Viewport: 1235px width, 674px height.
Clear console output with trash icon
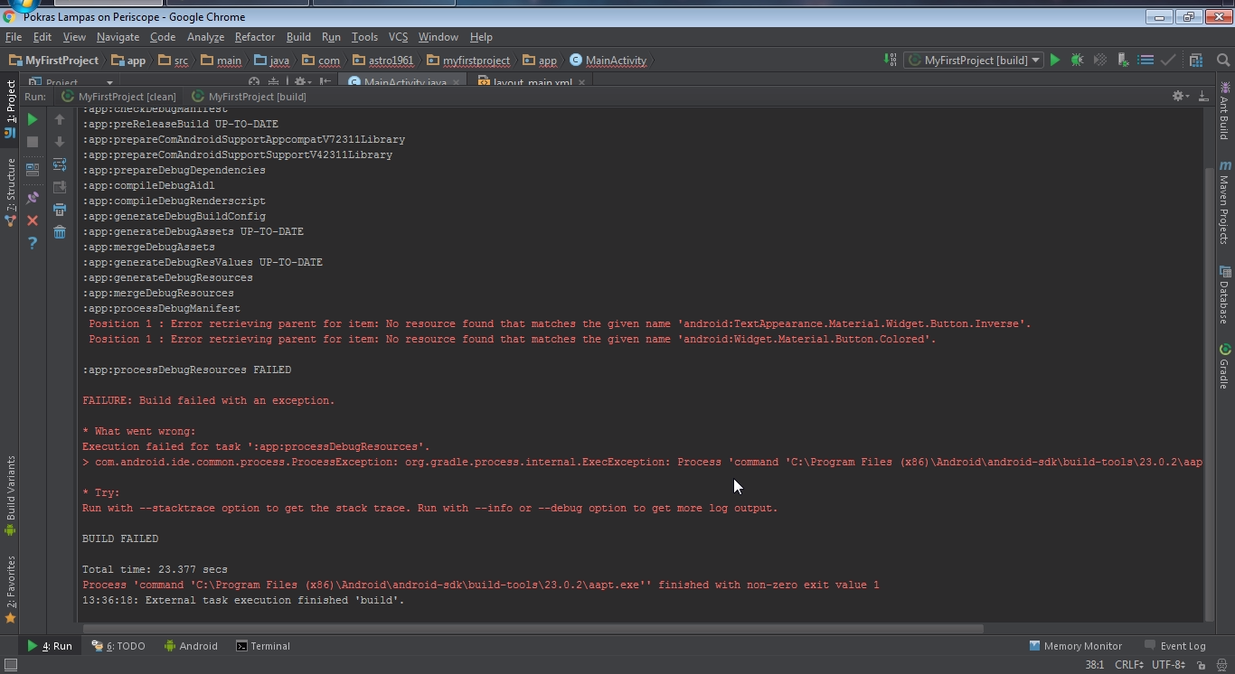pyautogui.click(x=60, y=232)
